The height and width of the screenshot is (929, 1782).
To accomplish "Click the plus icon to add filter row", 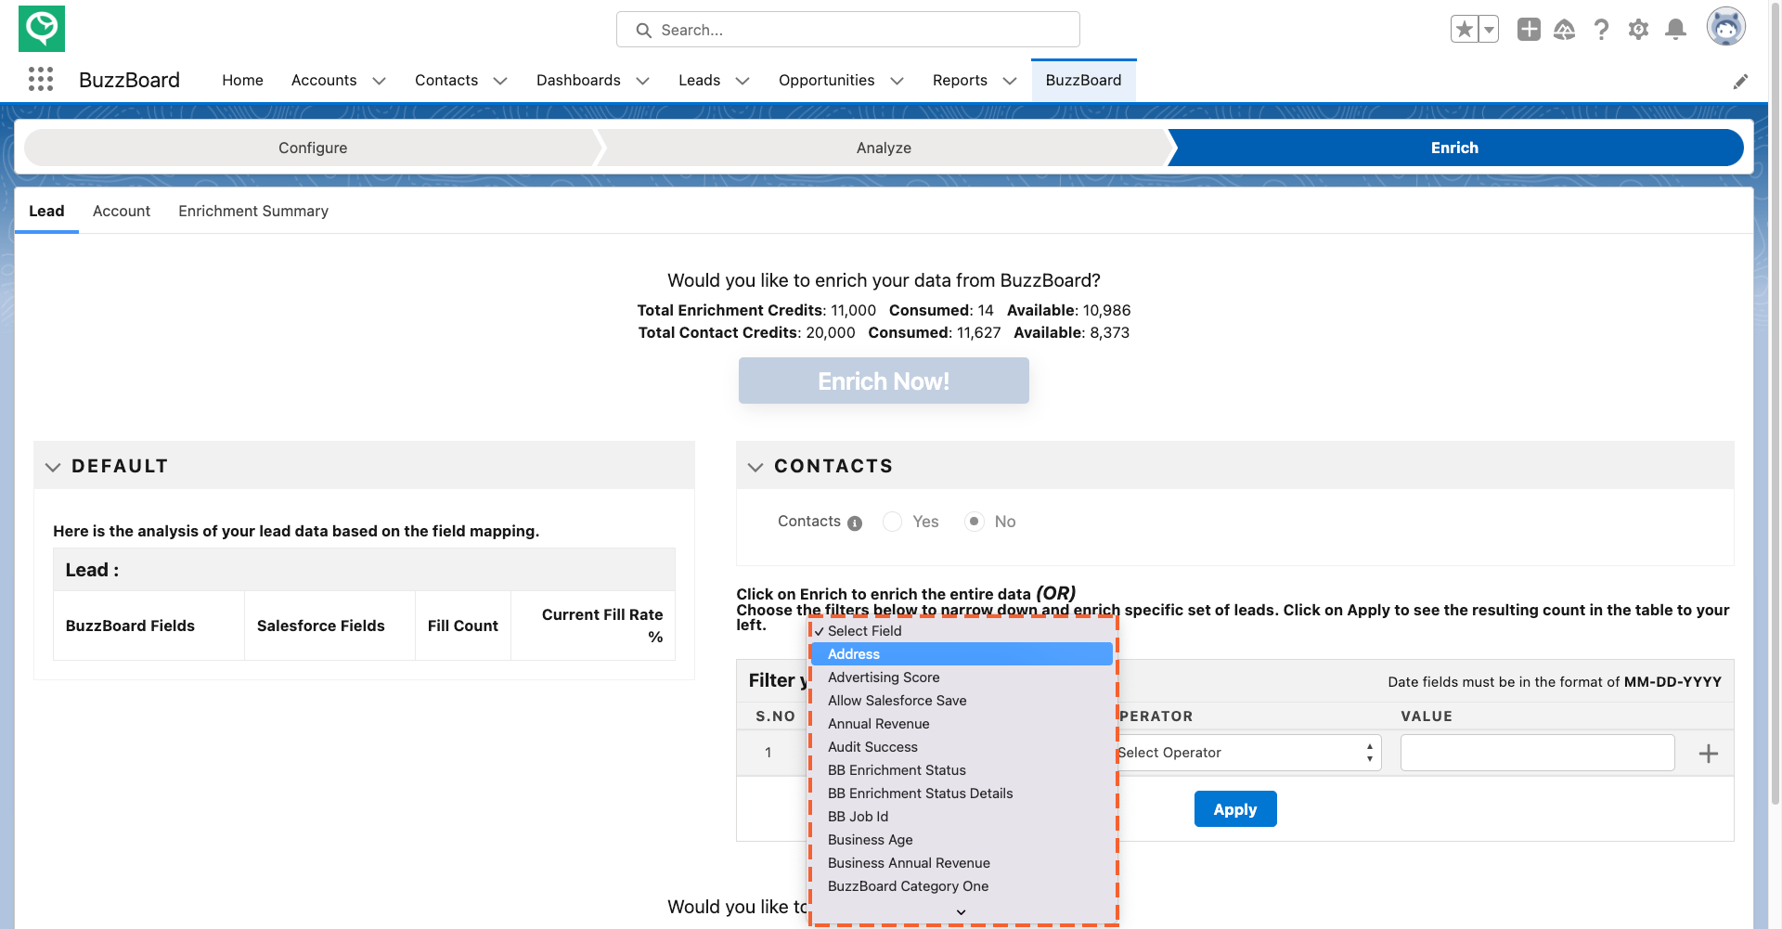I will 1709,754.
